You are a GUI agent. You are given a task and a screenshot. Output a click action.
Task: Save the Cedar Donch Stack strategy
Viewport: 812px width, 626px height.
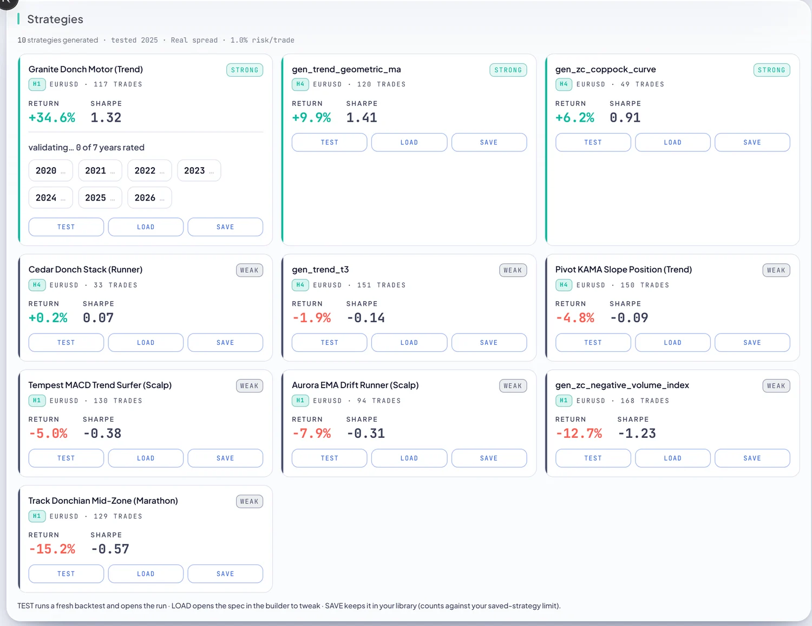coord(225,343)
